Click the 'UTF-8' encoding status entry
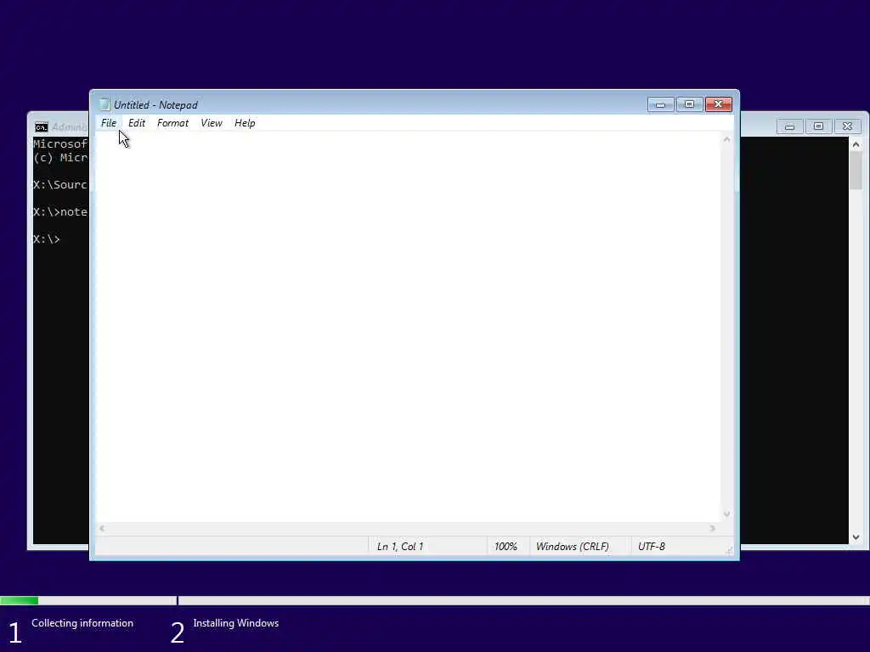870x652 pixels. [x=652, y=547]
